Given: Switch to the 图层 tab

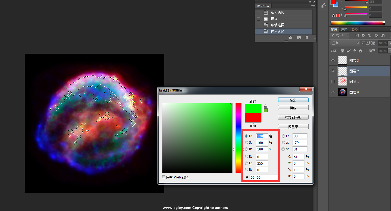Looking at the screenshot, I should [334, 30].
